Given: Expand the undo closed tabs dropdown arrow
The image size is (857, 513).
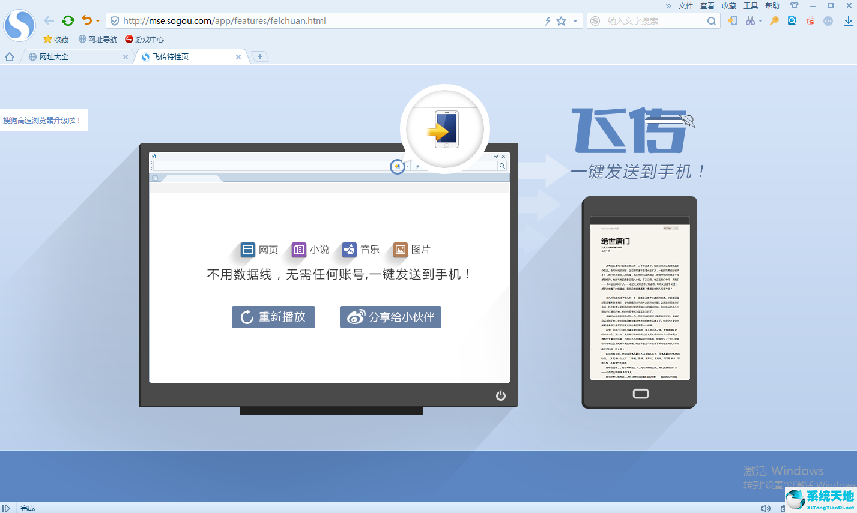Looking at the screenshot, I should [98, 21].
